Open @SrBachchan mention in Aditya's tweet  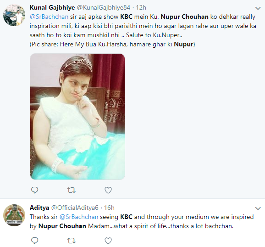click(79, 217)
